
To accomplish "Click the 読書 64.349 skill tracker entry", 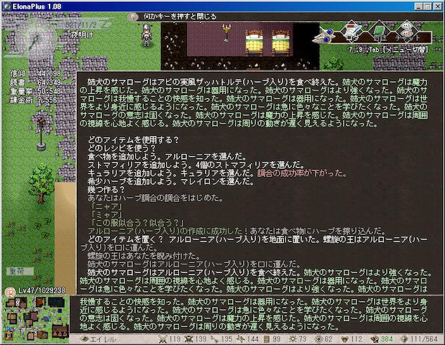I will (x=35, y=83).
